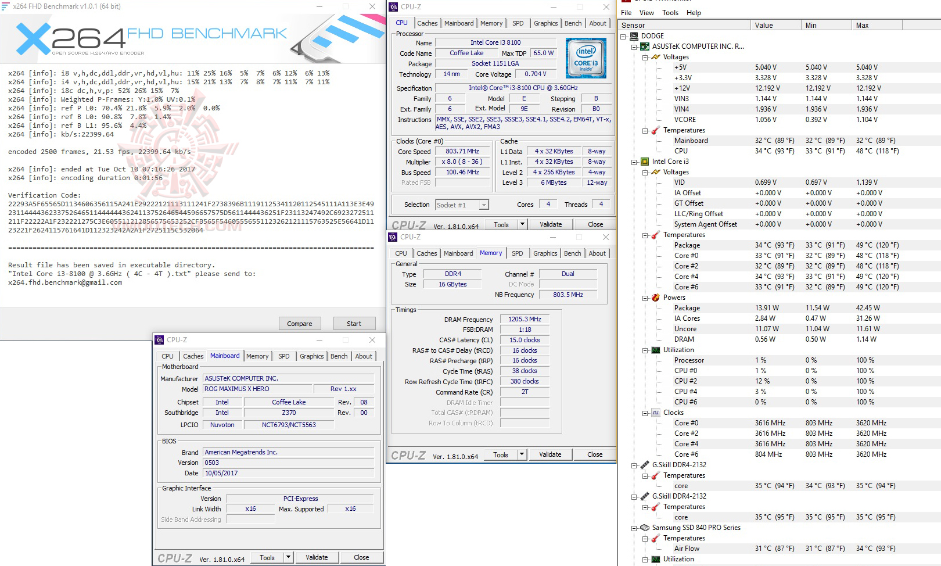Screen dimensions: 941x566
Task: Click the Sensor column header
Action: pyautogui.click(x=684, y=26)
